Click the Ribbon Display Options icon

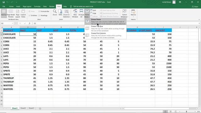click(180, 2)
